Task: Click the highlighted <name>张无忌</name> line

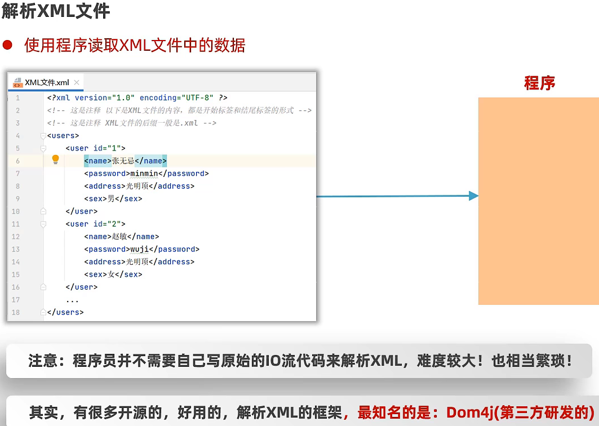Action: pyautogui.click(x=125, y=161)
